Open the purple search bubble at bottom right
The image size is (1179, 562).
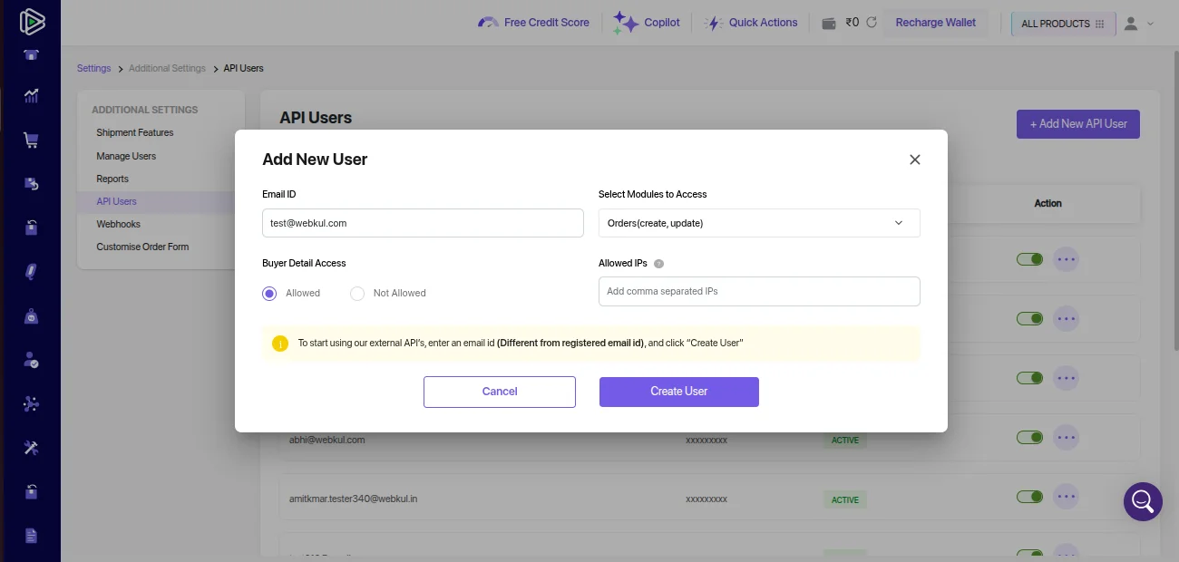pyautogui.click(x=1143, y=501)
